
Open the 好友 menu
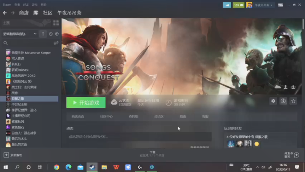click(26, 5)
